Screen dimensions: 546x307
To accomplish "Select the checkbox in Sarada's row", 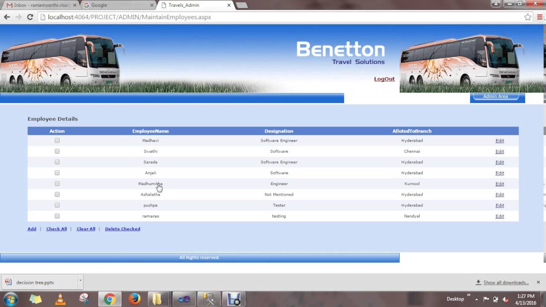I will point(57,162).
